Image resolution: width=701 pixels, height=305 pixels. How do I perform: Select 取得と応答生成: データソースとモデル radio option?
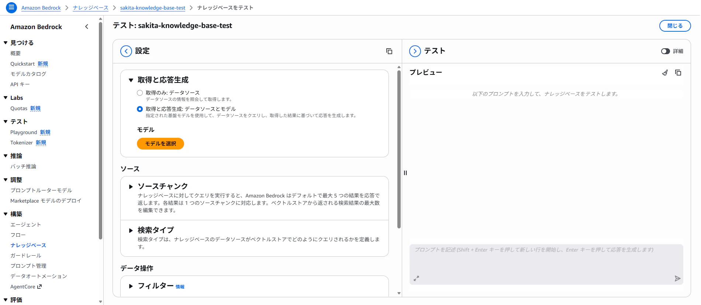click(140, 109)
